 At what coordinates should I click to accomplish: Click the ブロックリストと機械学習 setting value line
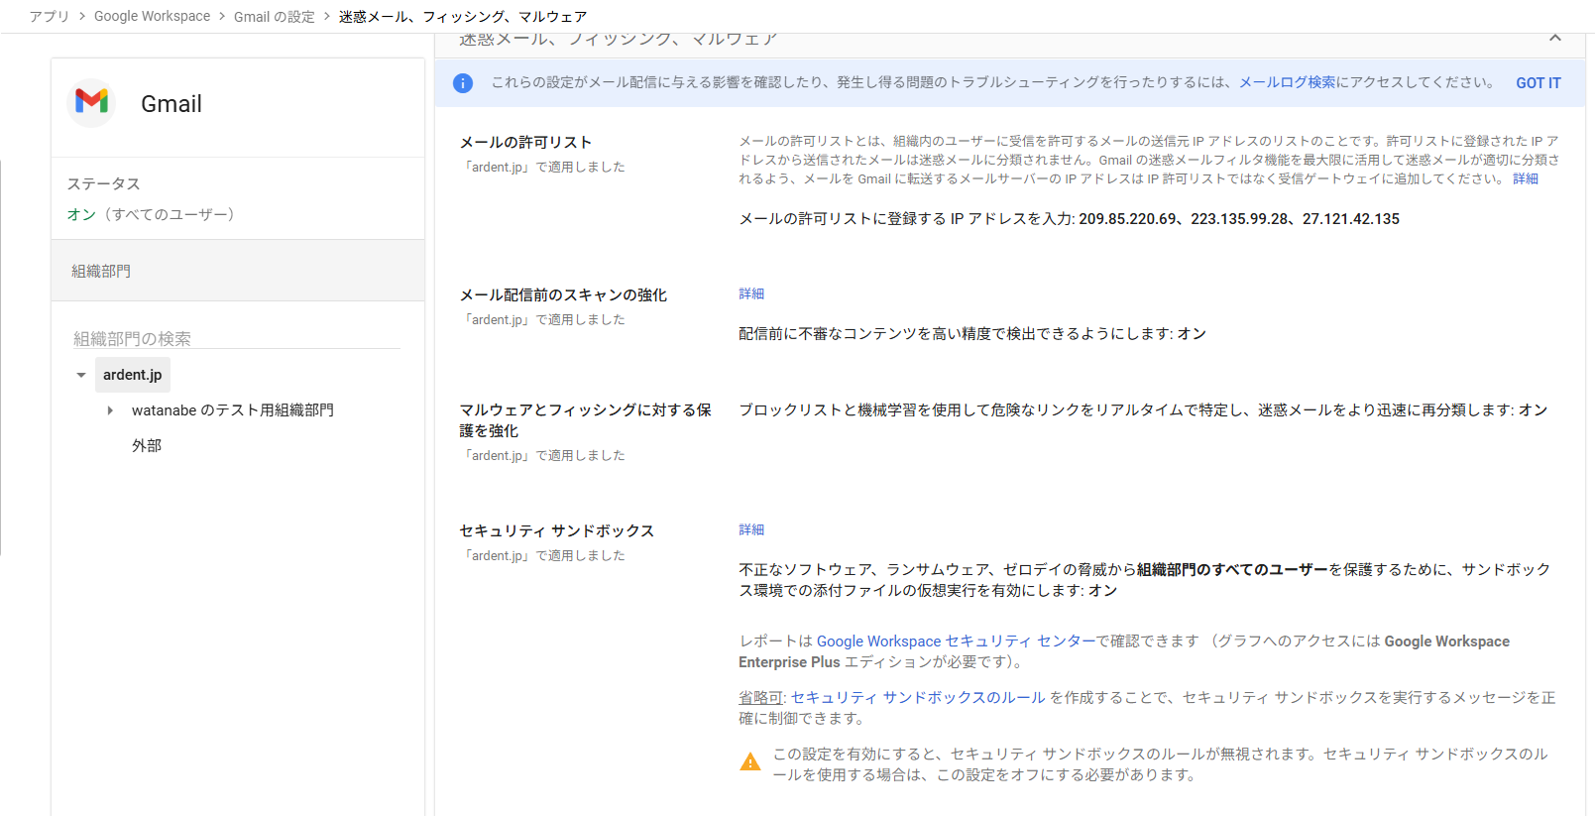tap(1143, 410)
